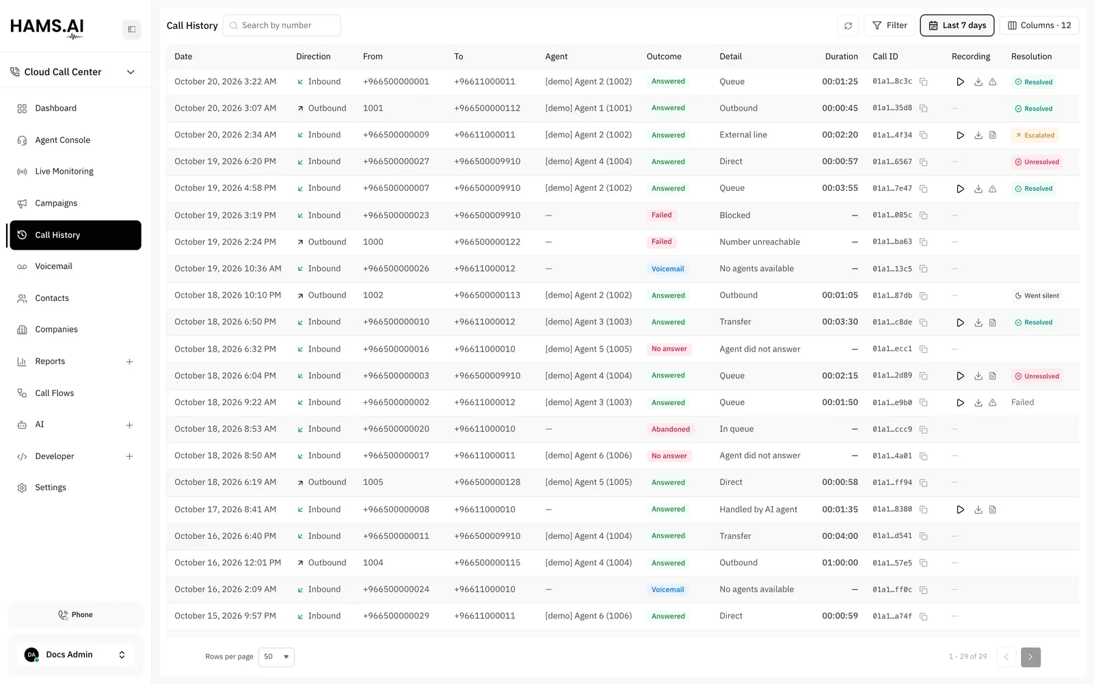Open the Docs Admin account switcher
Viewport: 1094px width, 684px height.
tap(75, 655)
